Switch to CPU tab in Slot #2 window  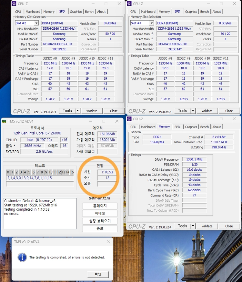(18, 12)
